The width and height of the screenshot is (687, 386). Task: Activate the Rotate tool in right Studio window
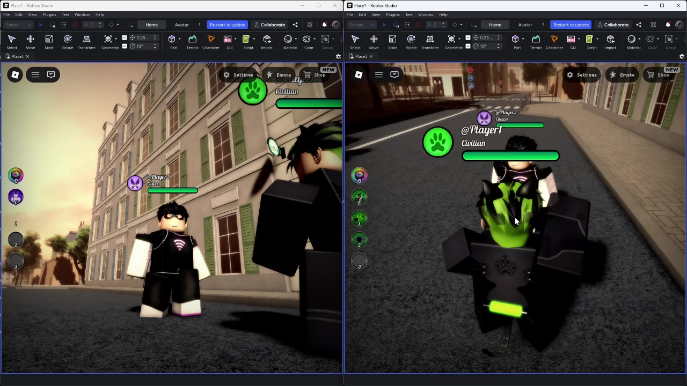[411, 42]
